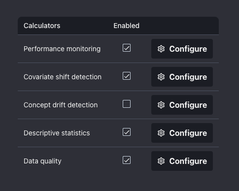The height and width of the screenshot is (191, 239).
Task: Select the Data quality row label
Action: pyautogui.click(x=42, y=161)
